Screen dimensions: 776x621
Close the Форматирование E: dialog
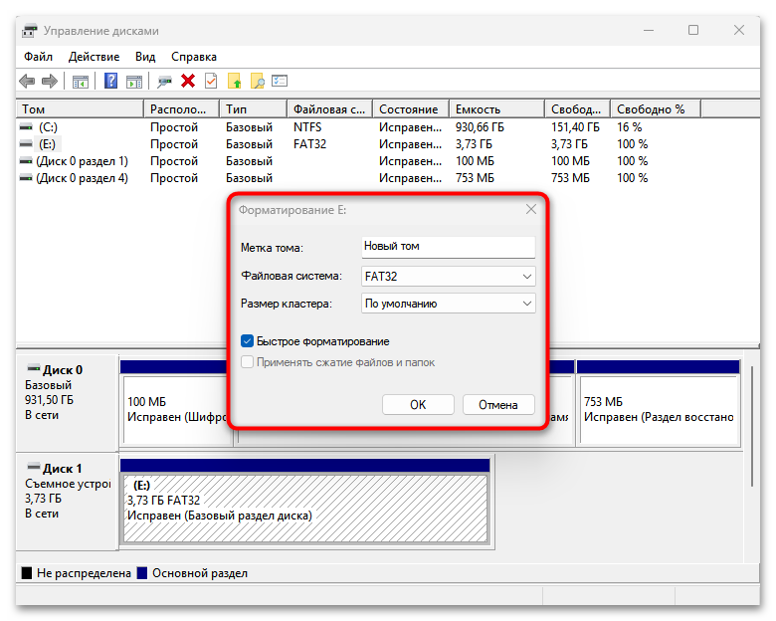pos(531,209)
